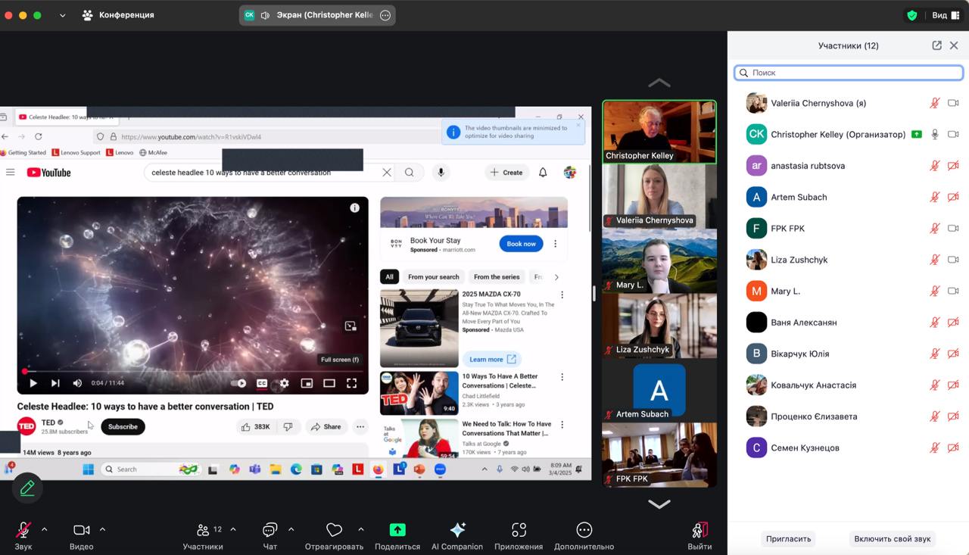
Task: Click the Отреагировать heart icon
Action: 334,530
